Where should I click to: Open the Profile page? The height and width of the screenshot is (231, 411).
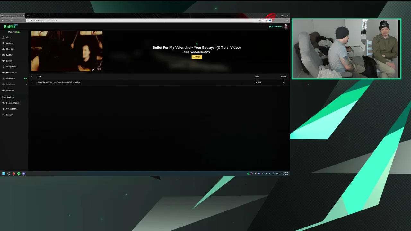tap(9, 55)
